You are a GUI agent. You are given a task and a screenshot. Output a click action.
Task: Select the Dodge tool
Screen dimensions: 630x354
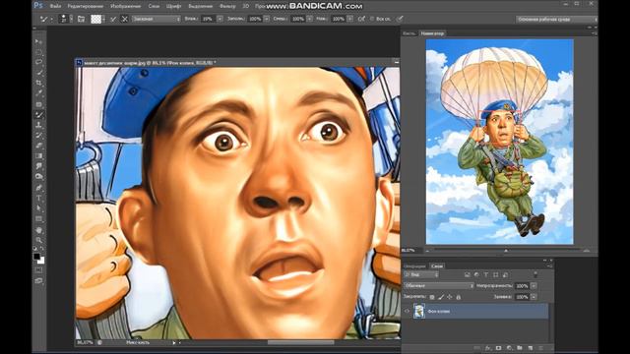click(38, 177)
